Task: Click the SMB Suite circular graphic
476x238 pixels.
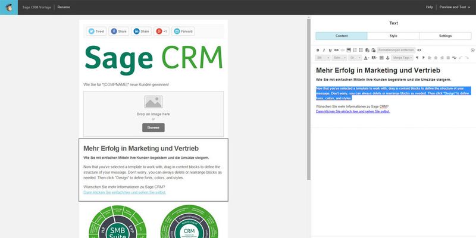Action: click(117, 221)
